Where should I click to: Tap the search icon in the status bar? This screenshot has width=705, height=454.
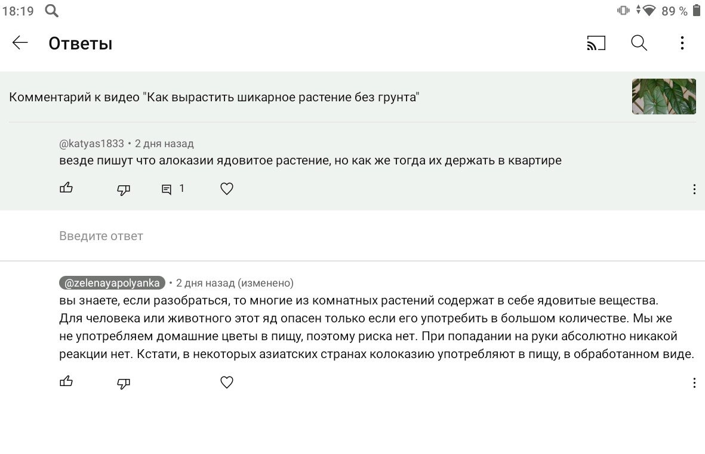click(51, 10)
